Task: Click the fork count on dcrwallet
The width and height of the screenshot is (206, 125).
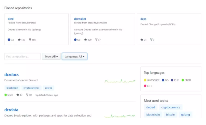Action: pyautogui.click(x=98, y=40)
